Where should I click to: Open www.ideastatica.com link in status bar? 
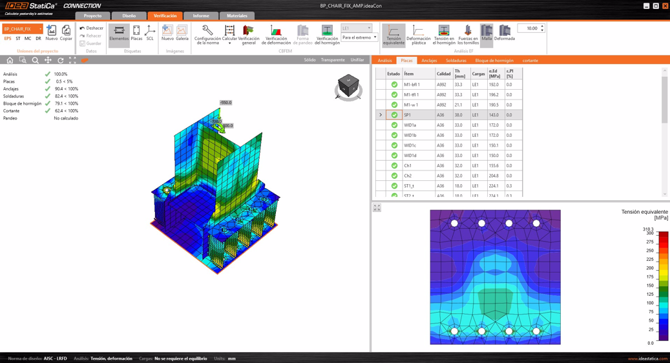(647, 358)
